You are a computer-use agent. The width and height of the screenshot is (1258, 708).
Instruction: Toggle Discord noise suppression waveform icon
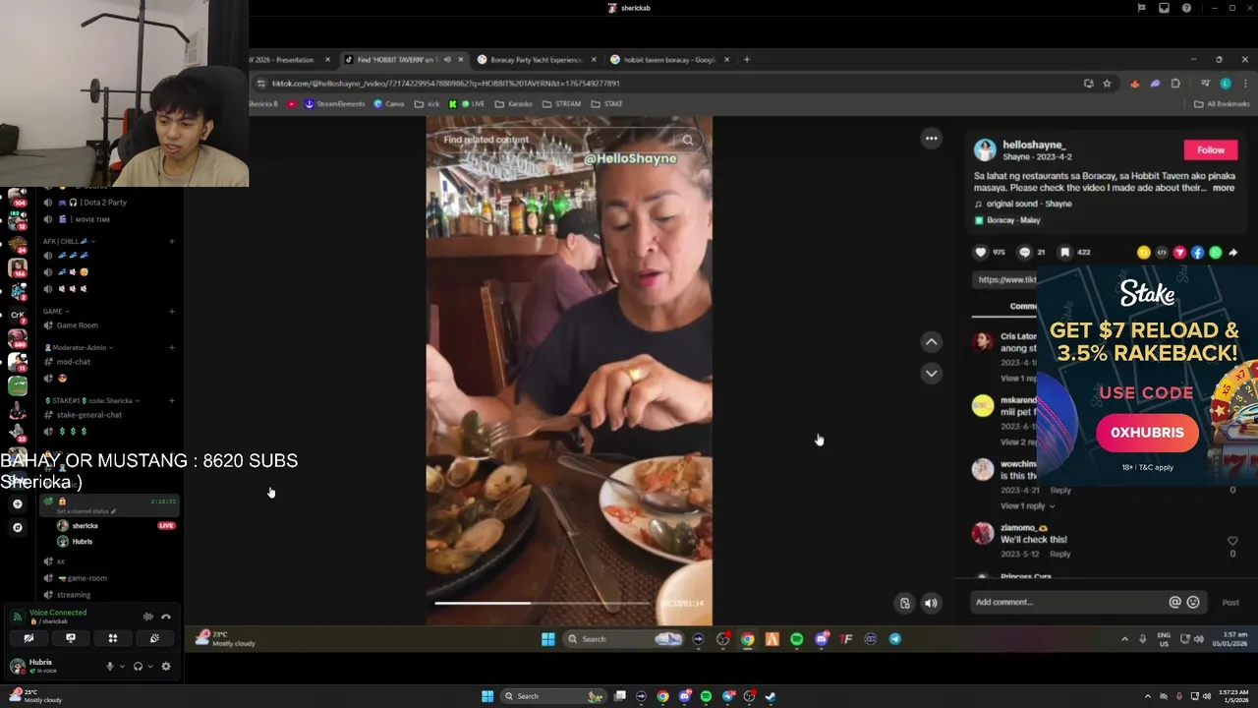148,617
